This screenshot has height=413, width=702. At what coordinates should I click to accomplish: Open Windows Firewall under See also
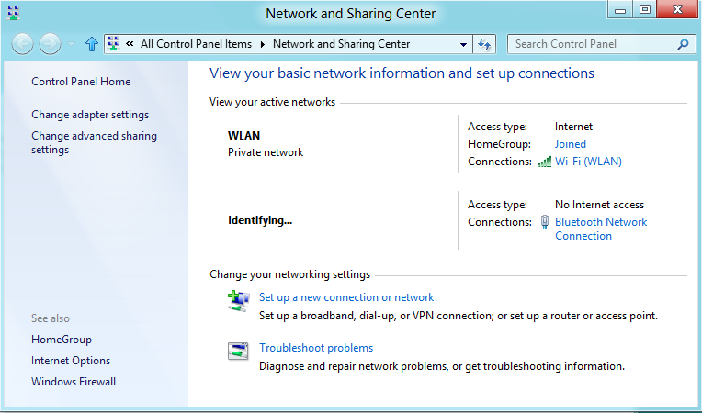(74, 382)
